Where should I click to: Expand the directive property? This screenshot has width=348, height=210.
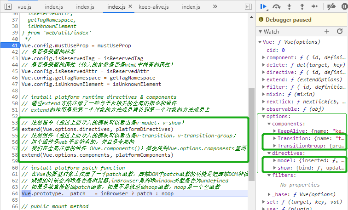click(263, 72)
